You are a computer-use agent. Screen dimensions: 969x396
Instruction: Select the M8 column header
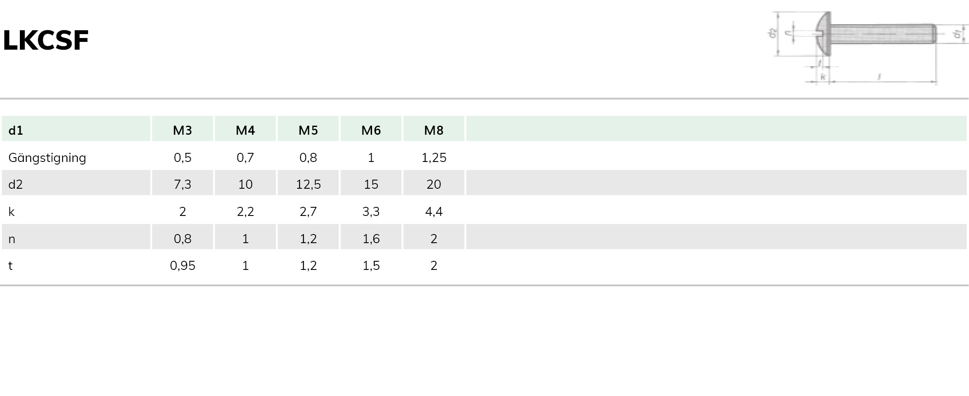(x=434, y=130)
